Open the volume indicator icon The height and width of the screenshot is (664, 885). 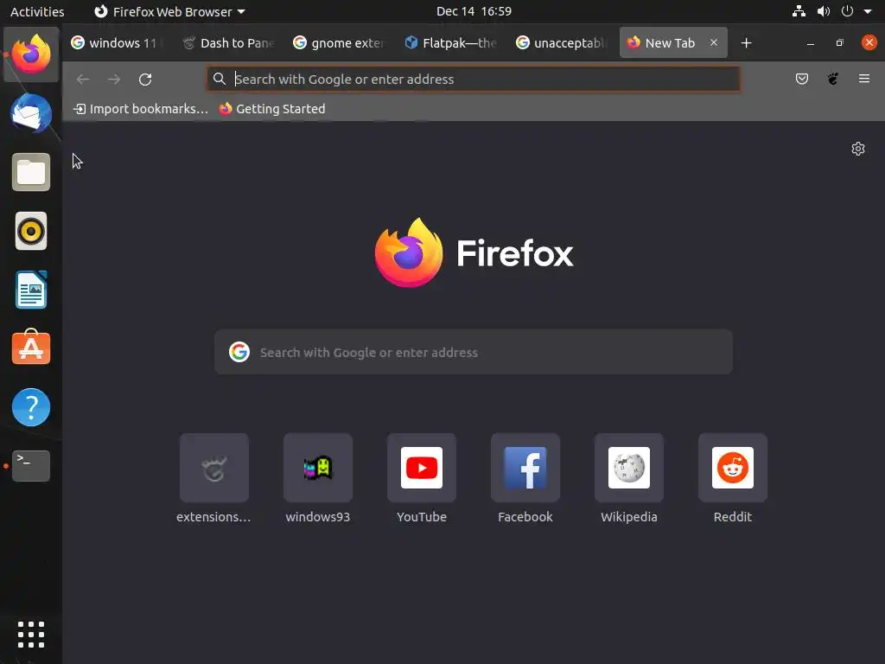(824, 11)
